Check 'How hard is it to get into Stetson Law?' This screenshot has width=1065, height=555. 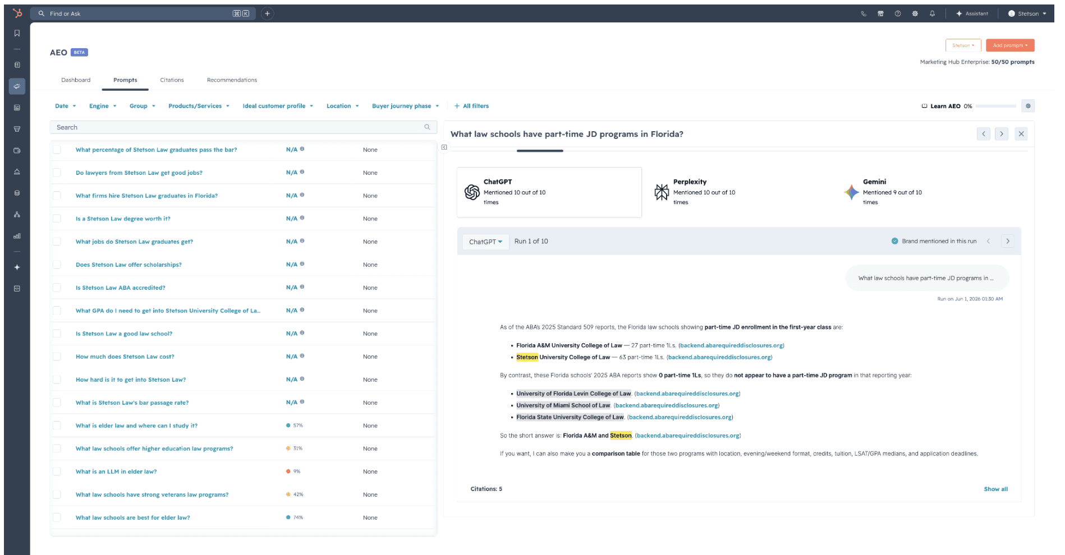57,380
